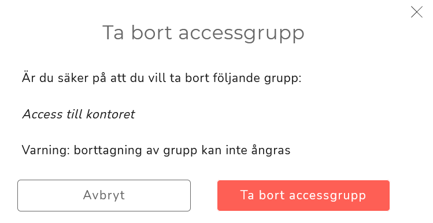This screenshot has width=433, height=223.
Task: Click the italic text Access till kontoret
Action: coord(79,114)
